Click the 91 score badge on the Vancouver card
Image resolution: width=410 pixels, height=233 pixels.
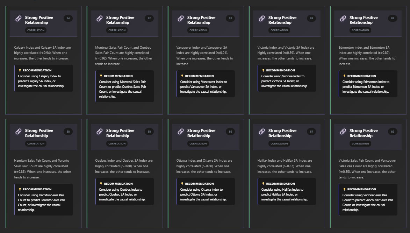230,18
